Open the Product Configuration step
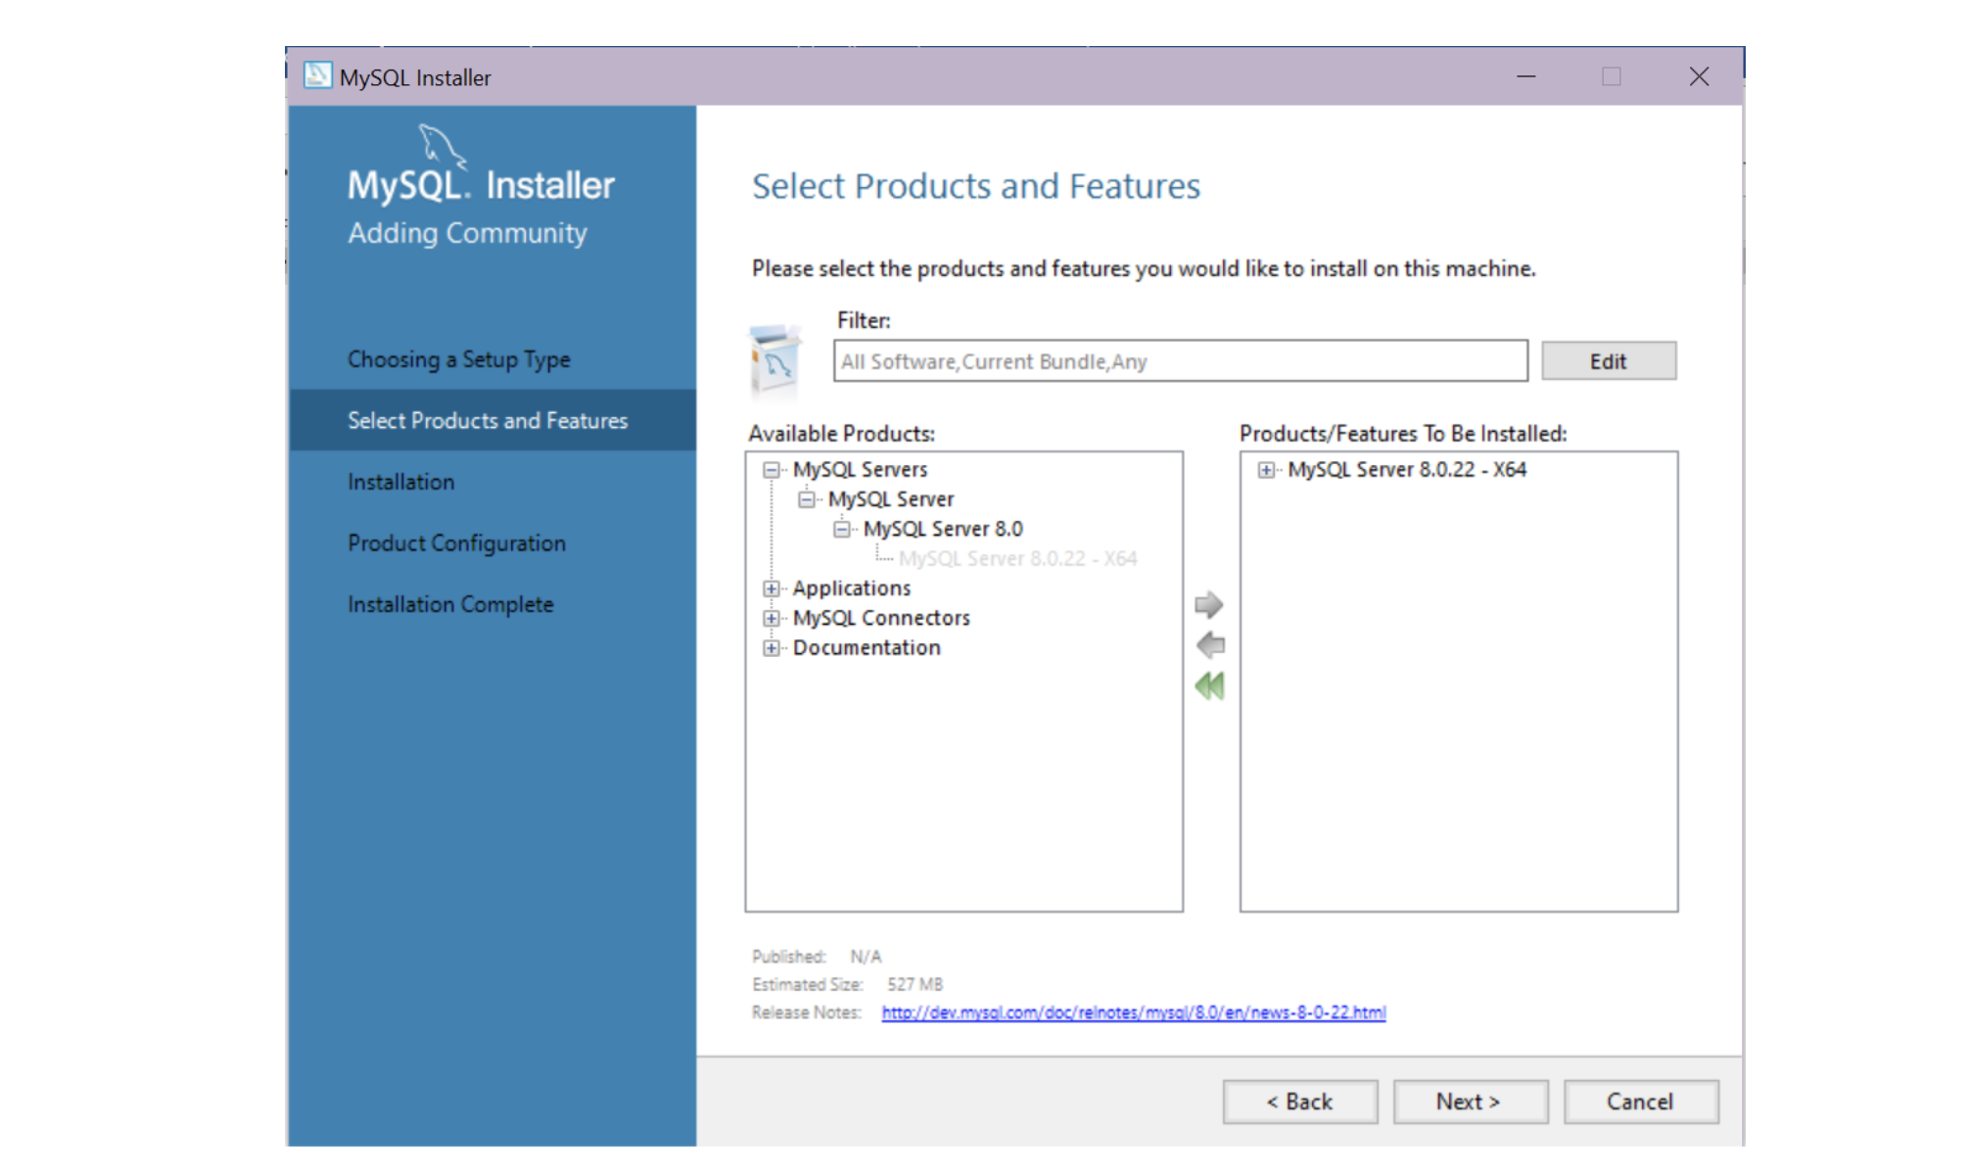Viewport: 1968px width, 1173px height. (456, 543)
